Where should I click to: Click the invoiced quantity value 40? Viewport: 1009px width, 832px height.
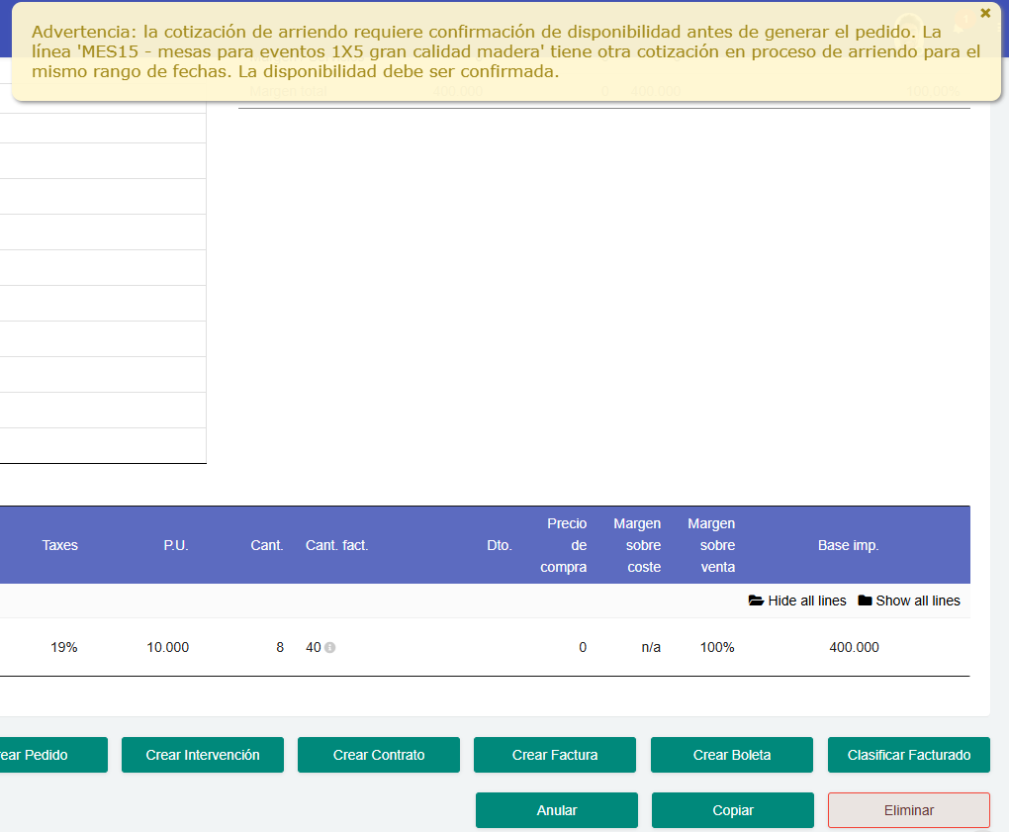(x=312, y=648)
